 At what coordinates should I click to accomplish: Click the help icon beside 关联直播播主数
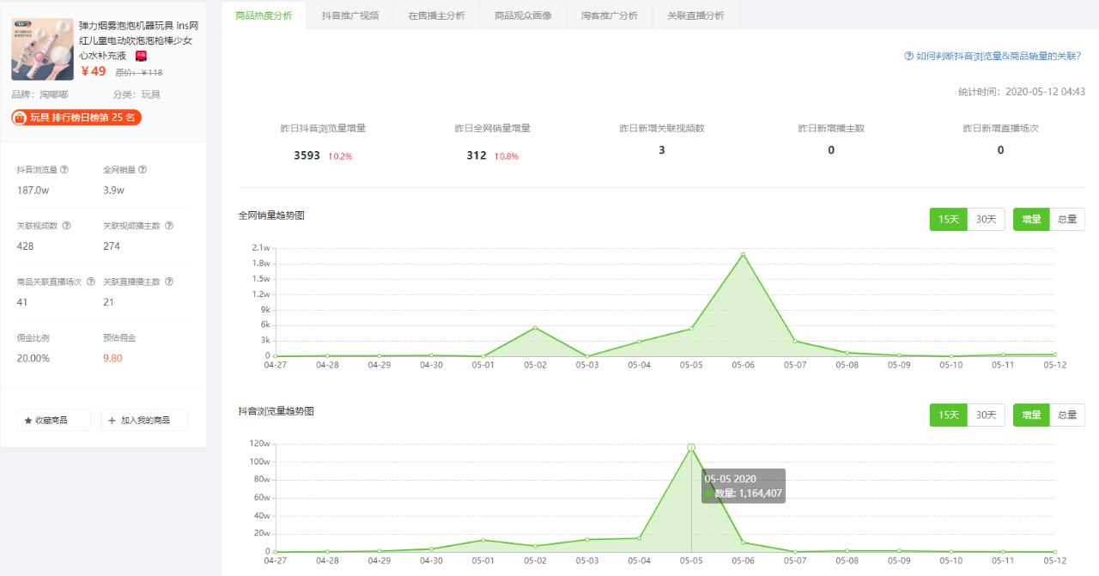pos(167,281)
